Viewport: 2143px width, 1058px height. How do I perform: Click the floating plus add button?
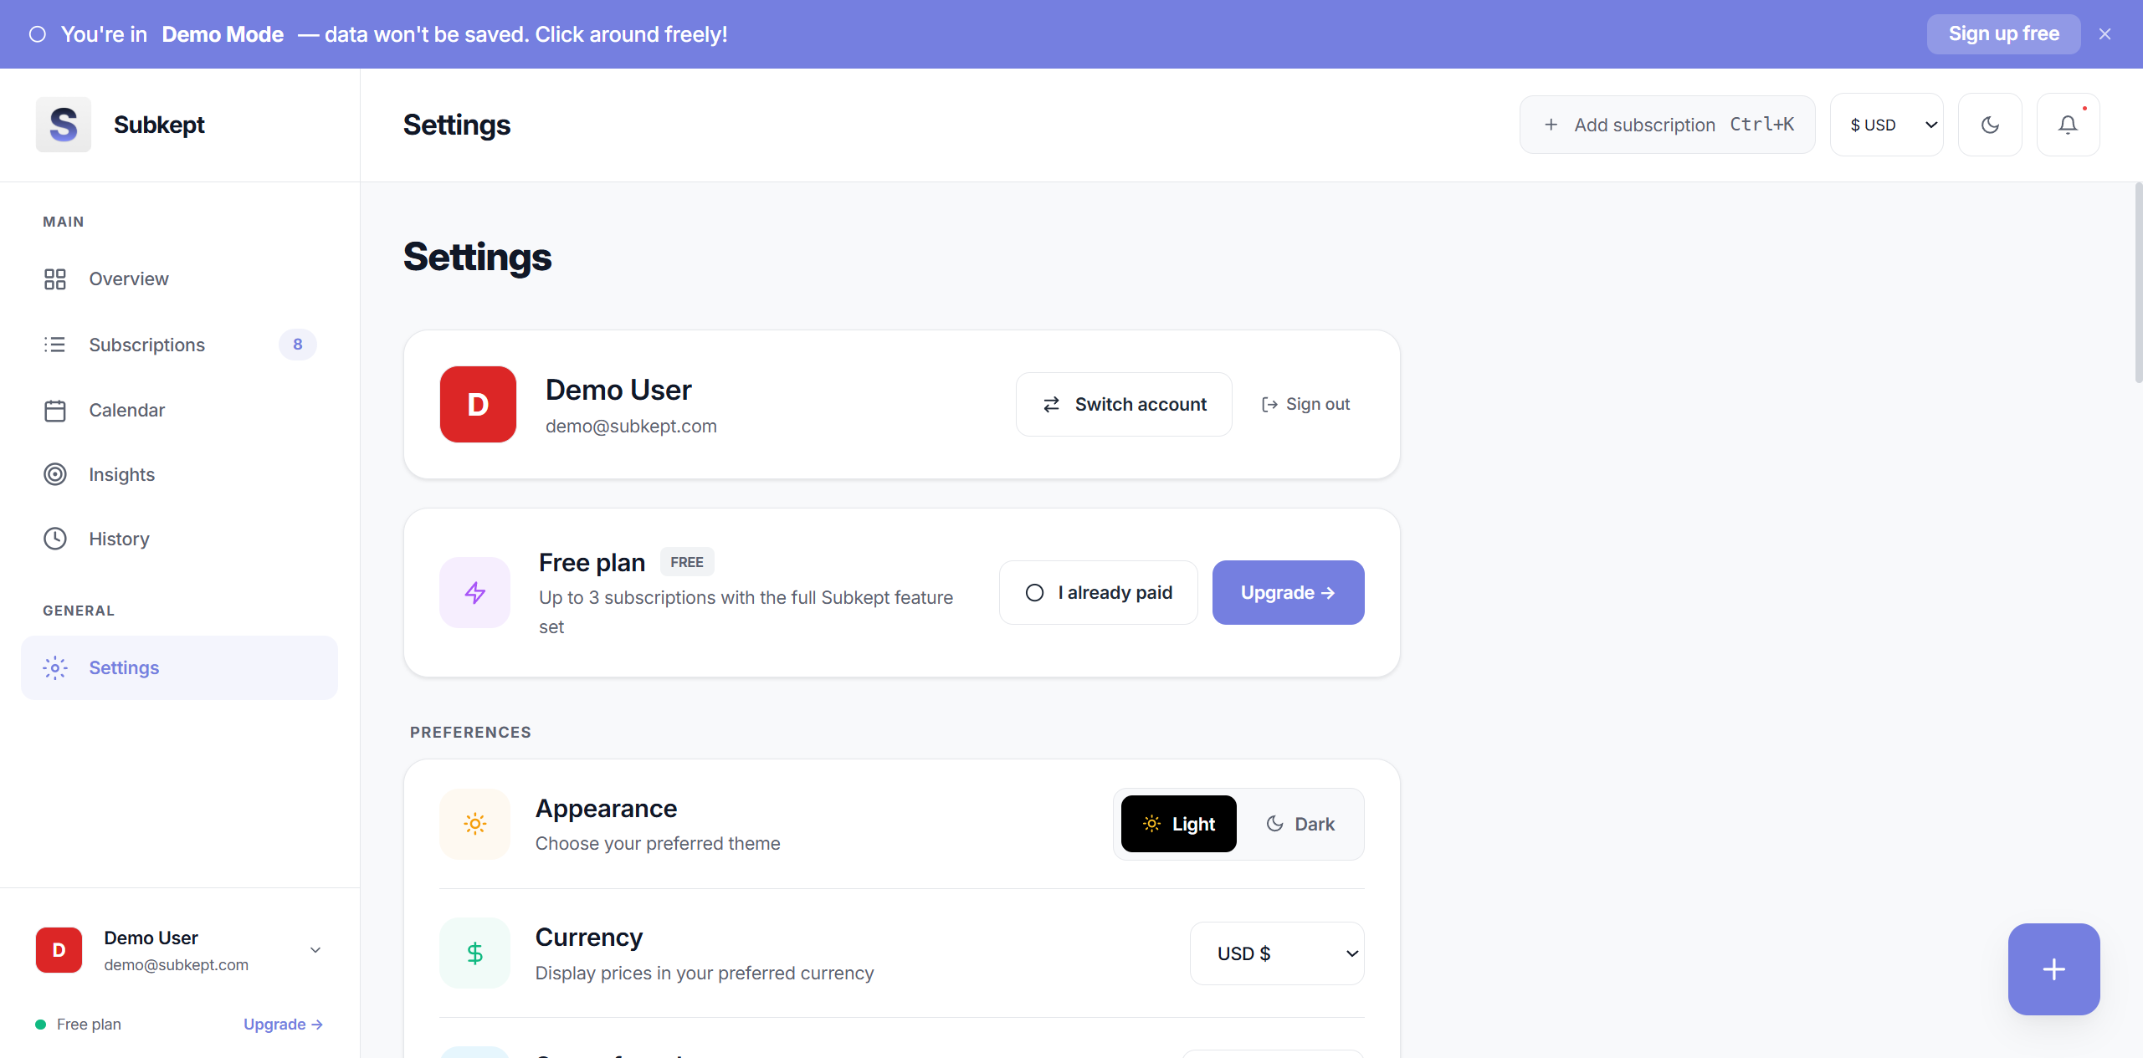pos(2054,969)
